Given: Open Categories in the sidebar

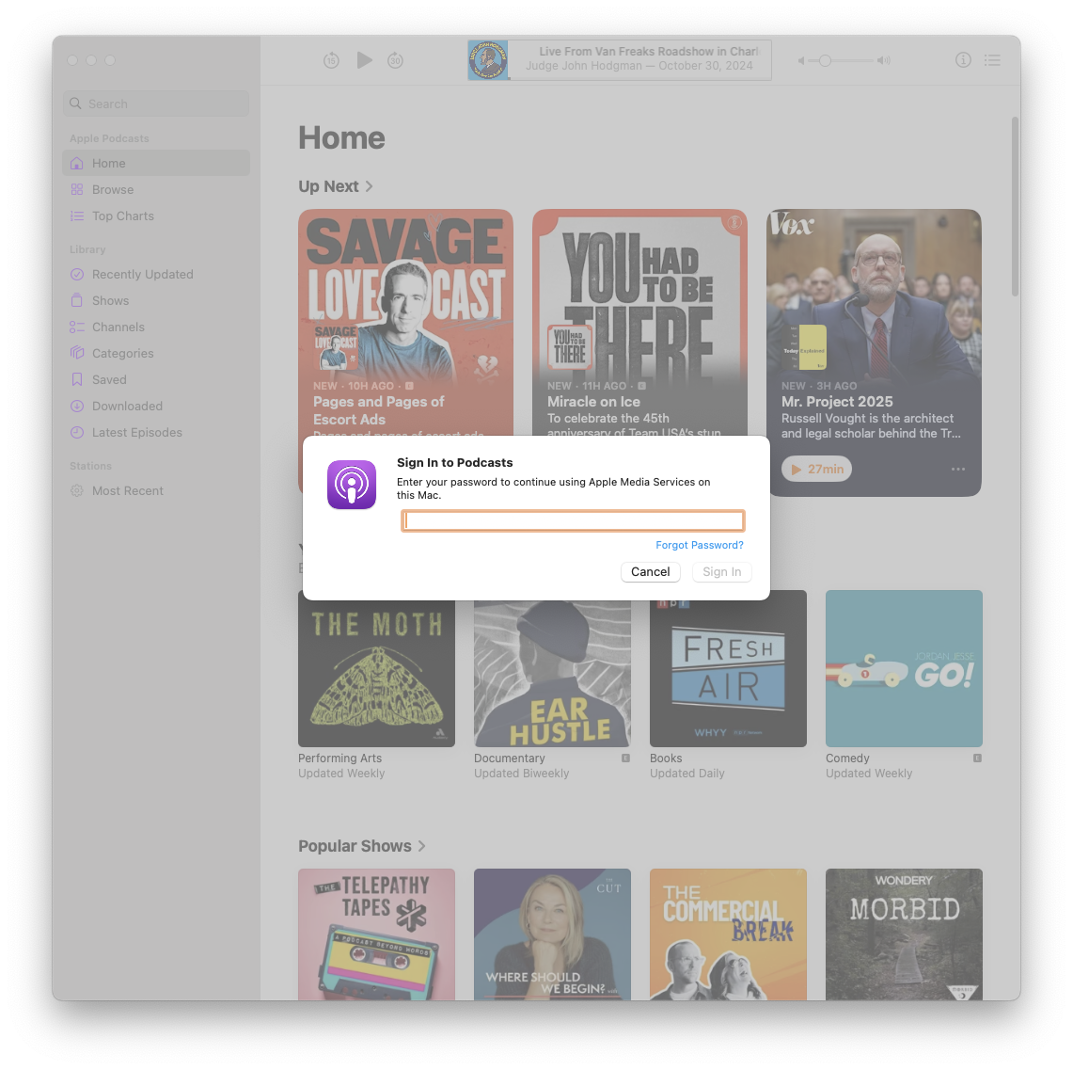Looking at the screenshot, I should click(x=156, y=353).
